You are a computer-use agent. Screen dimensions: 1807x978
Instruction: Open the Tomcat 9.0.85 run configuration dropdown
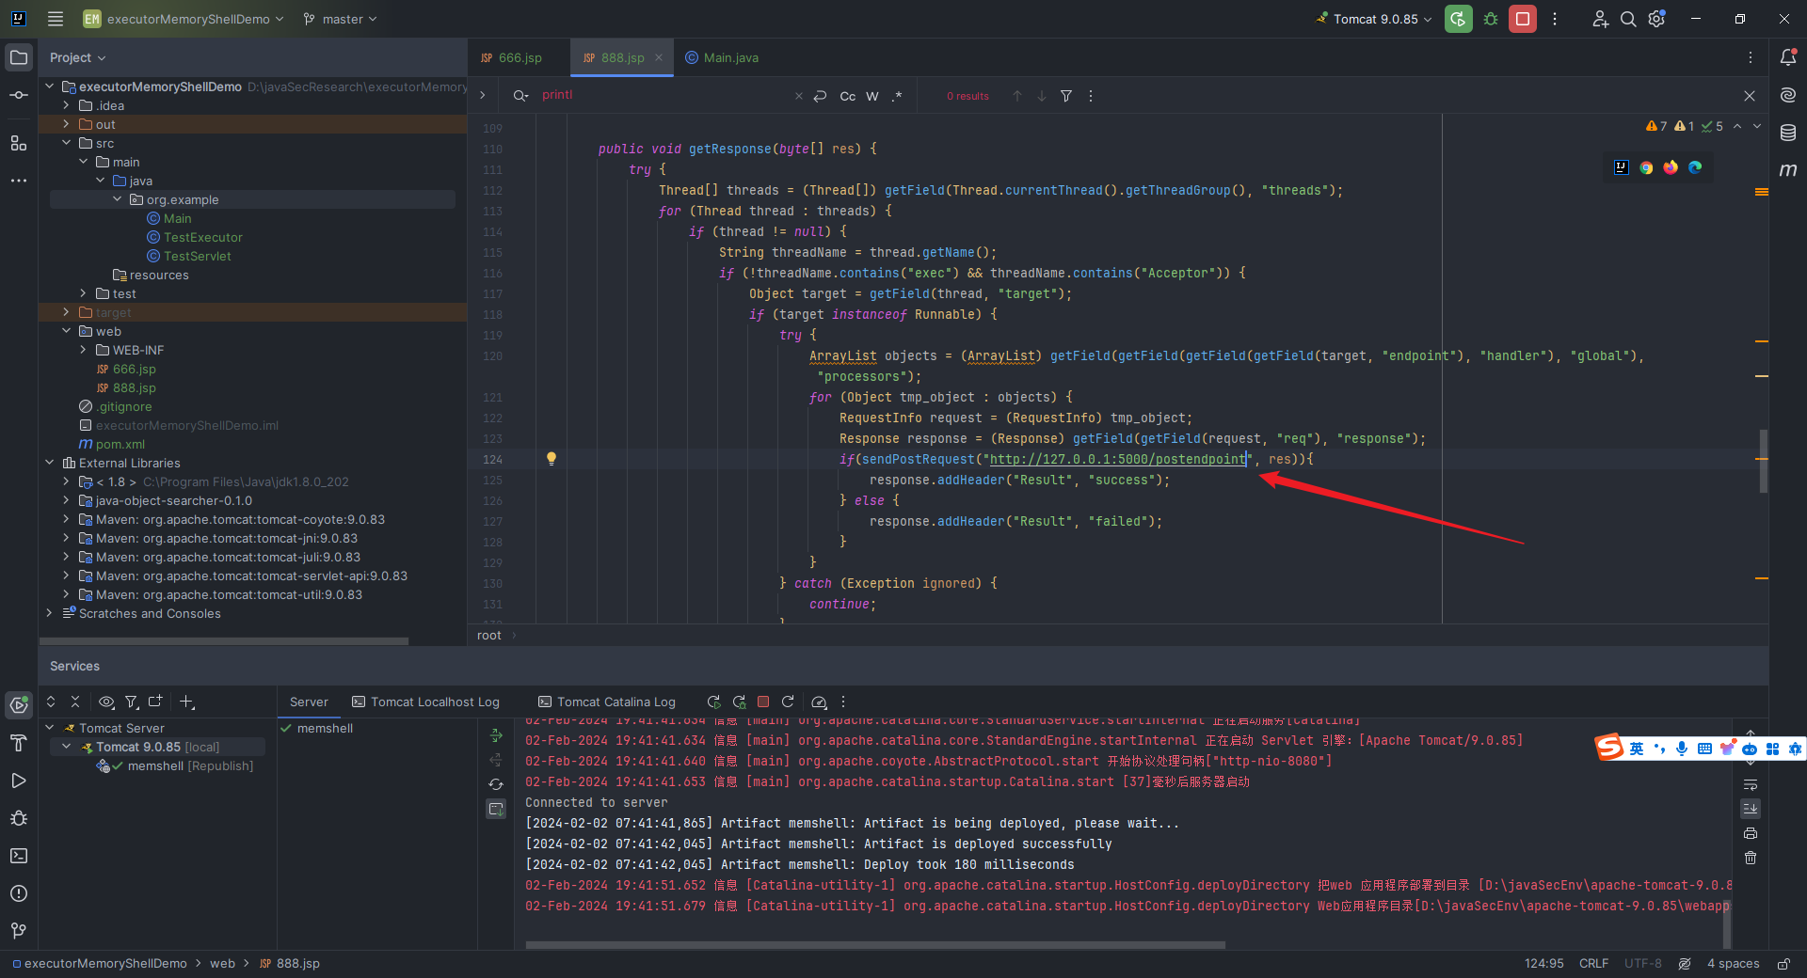1374,19
